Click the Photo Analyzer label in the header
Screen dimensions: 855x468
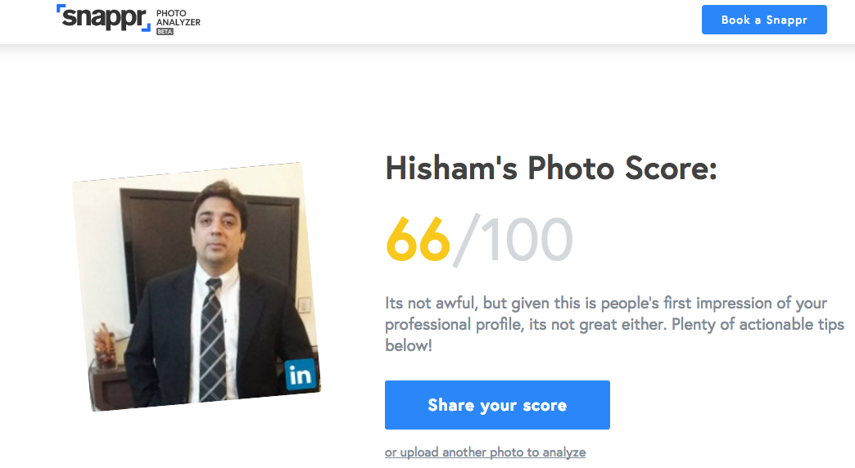click(178, 17)
